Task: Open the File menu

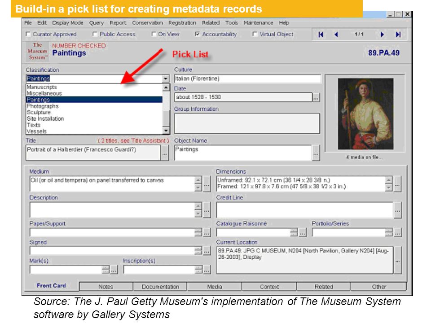Action: click(28, 23)
